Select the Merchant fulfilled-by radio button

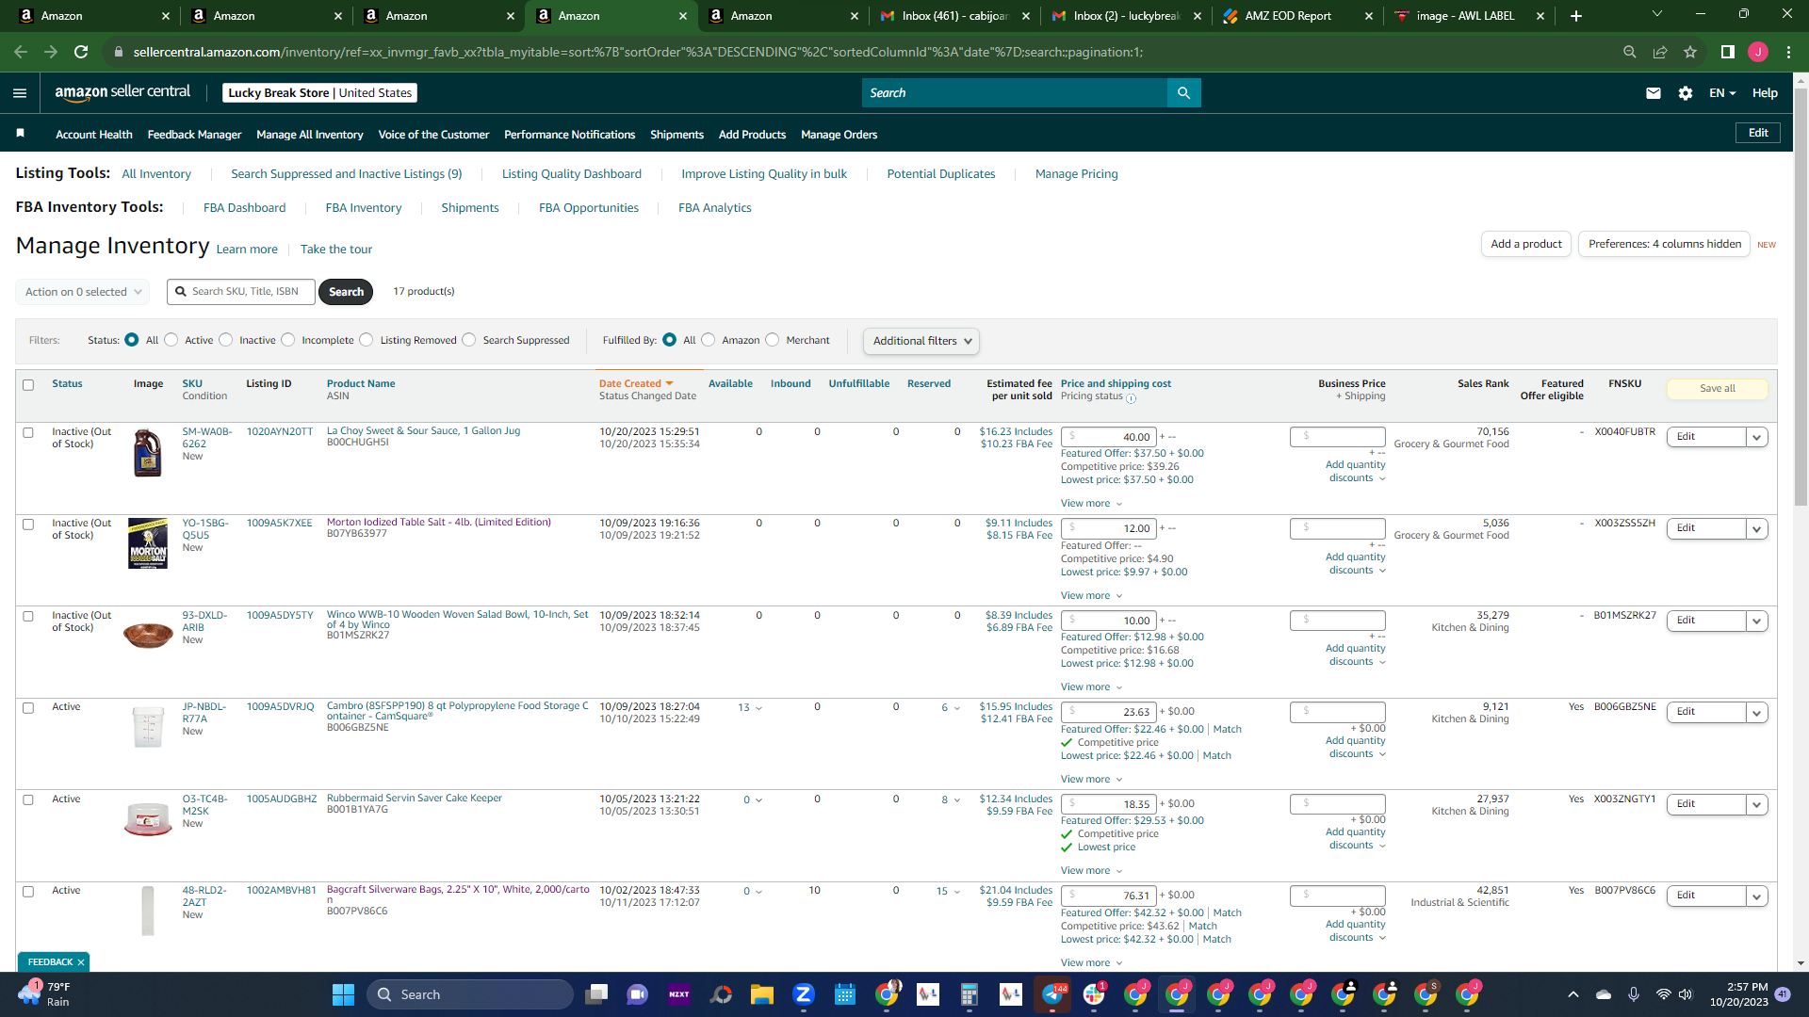[773, 340]
